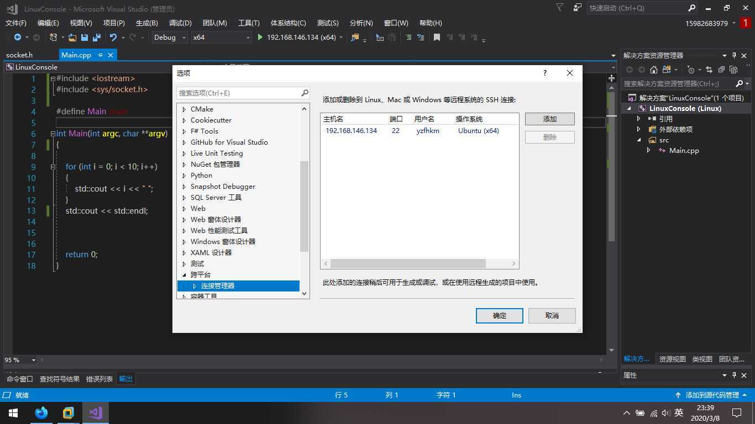The image size is (755, 424).
Task: Open the 帮助(H) menu
Action: pyautogui.click(x=431, y=23)
